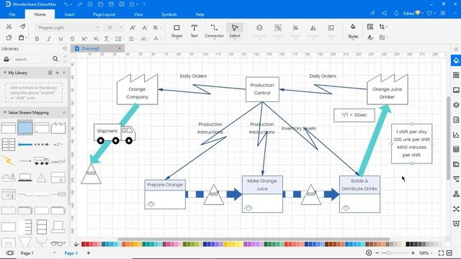Apply Subscript formatting
Screen dimensions: 461x259
pyautogui.click(x=96, y=38)
